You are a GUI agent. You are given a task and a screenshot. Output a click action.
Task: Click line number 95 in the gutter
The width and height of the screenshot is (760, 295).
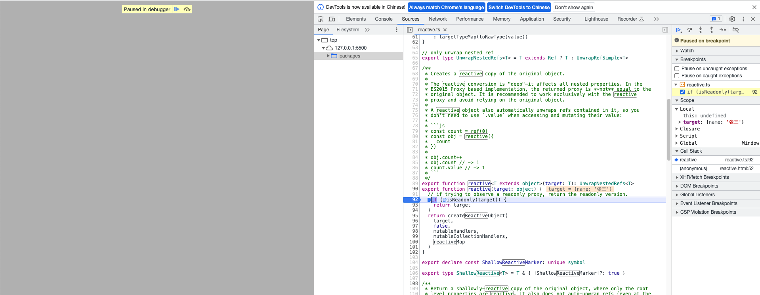pos(415,216)
